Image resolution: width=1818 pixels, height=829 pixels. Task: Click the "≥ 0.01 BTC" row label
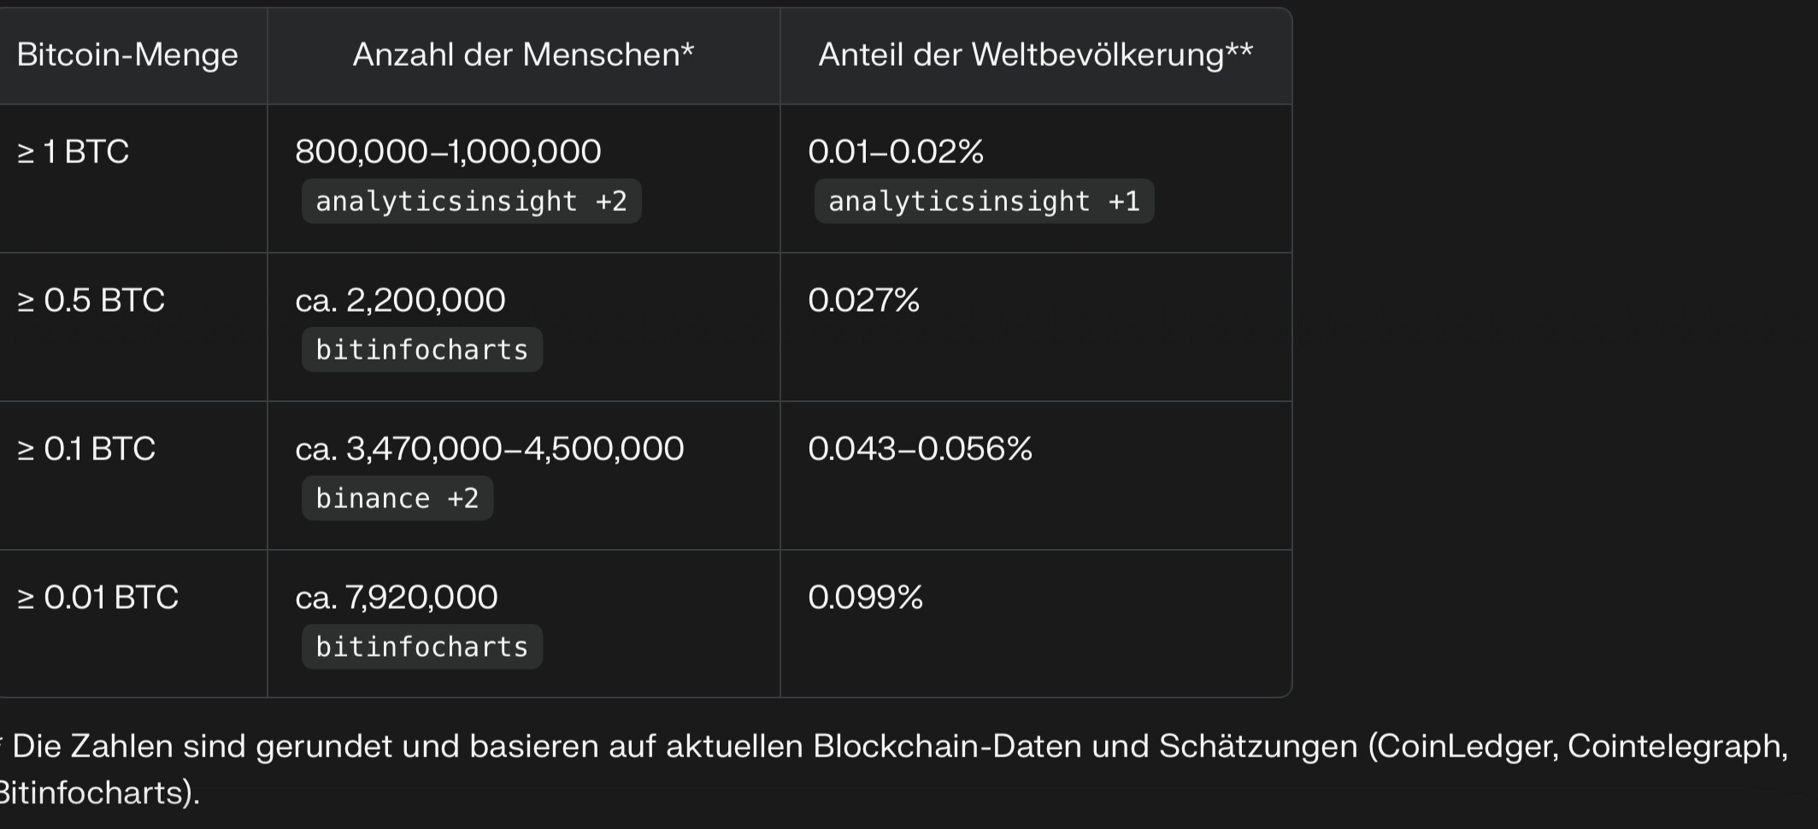98,598
